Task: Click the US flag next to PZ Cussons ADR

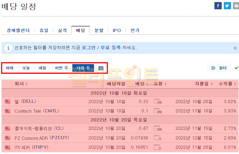Action: pyautogui.click(x=8, y=138)
